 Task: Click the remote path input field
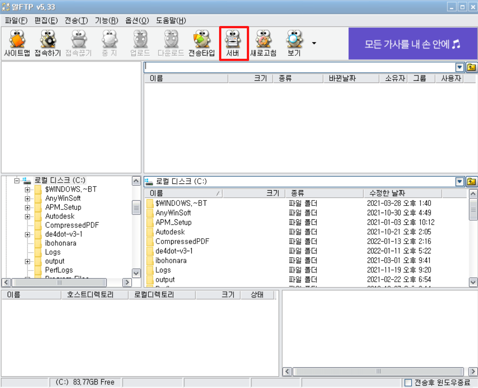click(300, 67)
